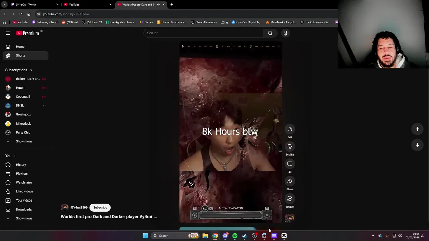Open a new browser tab
This screenshot has height=241, width=429.
171,4
